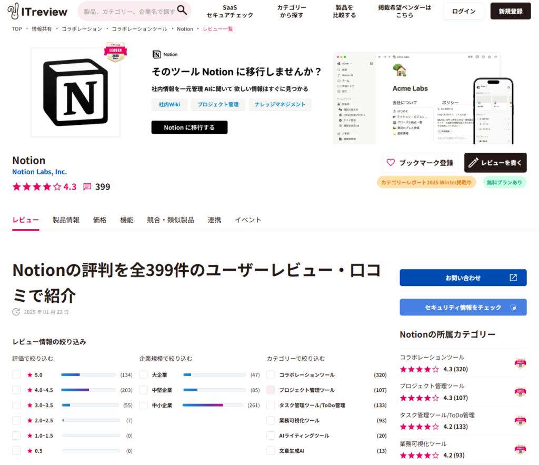This screenshot has width=539, height=465.
Task: Click the カテゴリーレポート2025 Winter掲載中 badge
Action: click(426, 182)
